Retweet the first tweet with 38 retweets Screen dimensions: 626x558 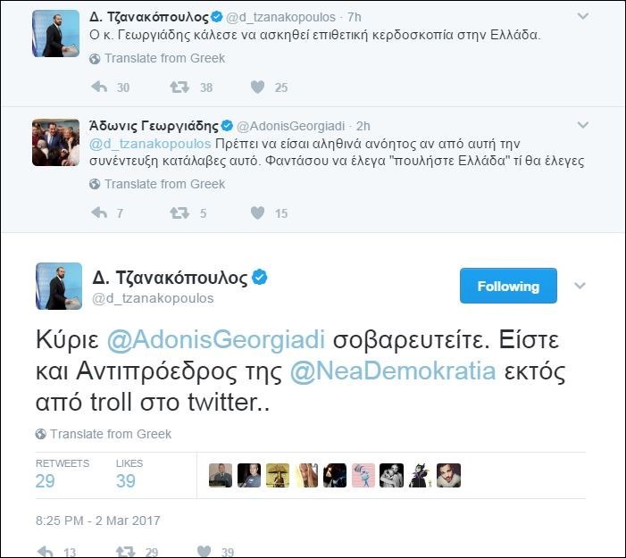(x=179, y=87)
